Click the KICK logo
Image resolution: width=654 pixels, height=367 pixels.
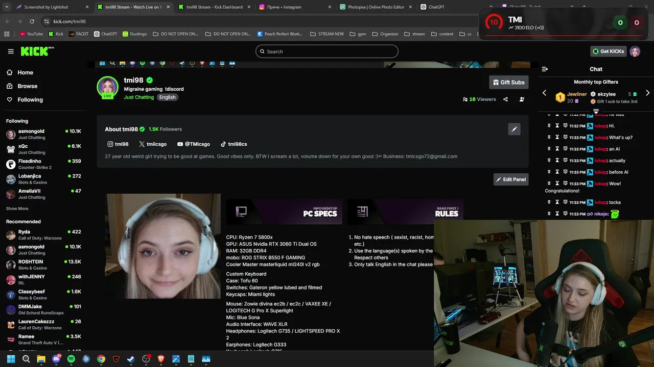point(37,51)
